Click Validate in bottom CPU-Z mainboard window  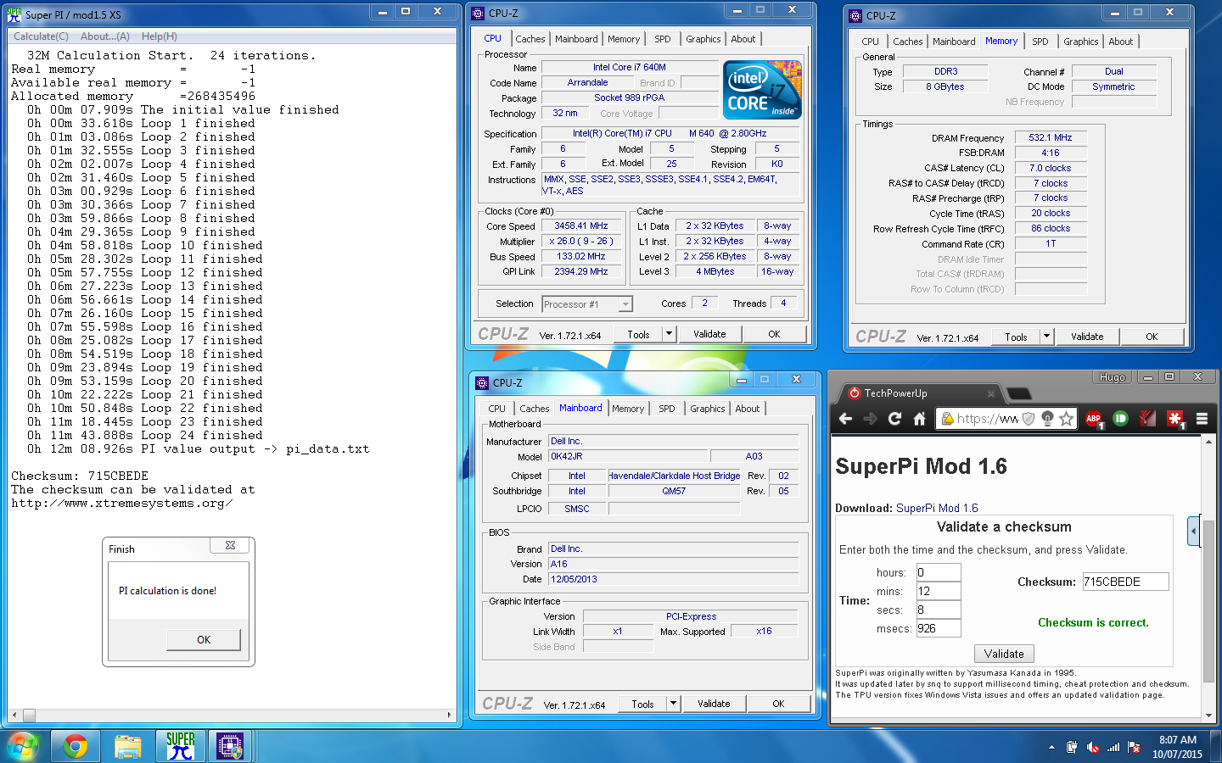pos(714,704)
